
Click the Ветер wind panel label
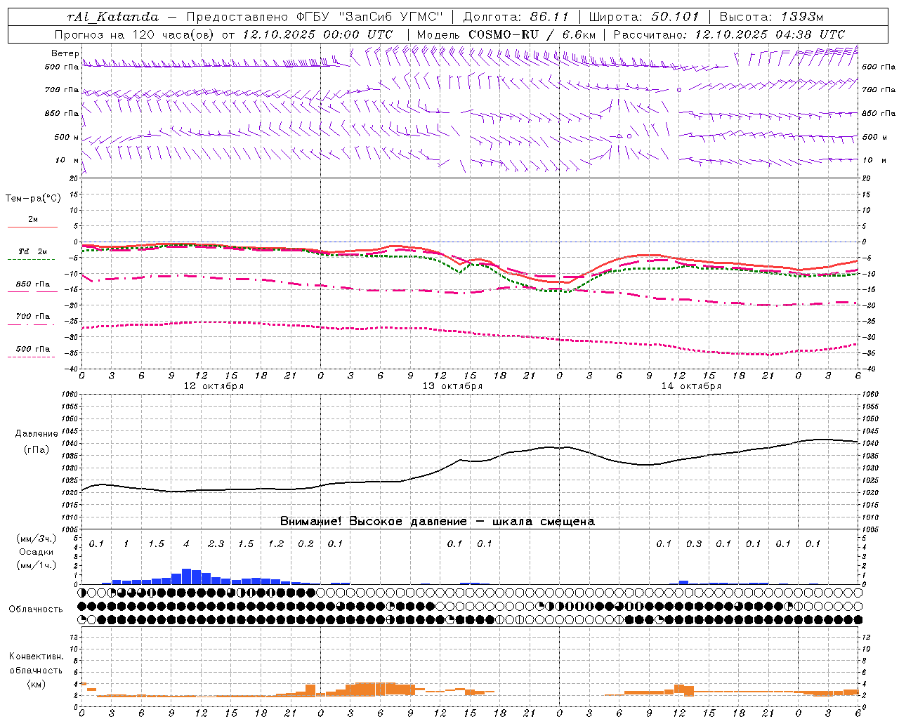[x=65, y=53]
